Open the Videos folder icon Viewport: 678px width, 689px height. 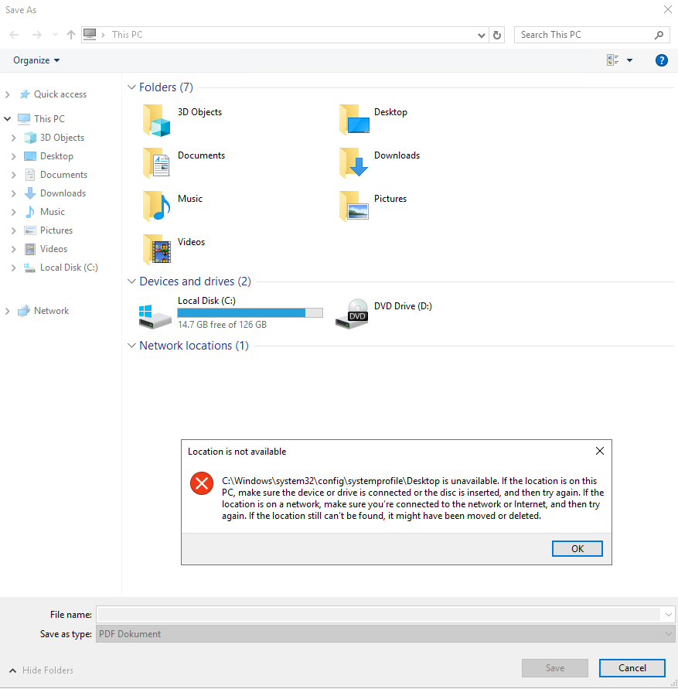(157, 249)
